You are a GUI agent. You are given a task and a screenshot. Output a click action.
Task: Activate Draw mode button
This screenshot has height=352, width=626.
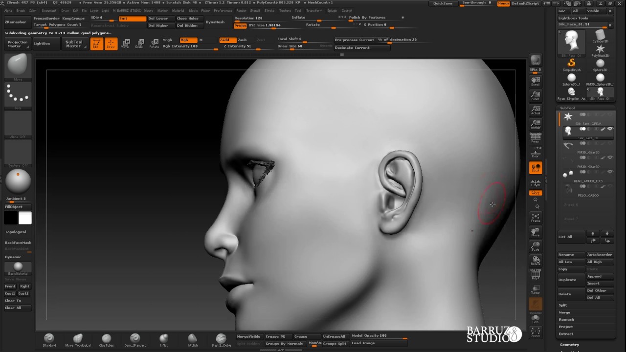click(111, 44)
